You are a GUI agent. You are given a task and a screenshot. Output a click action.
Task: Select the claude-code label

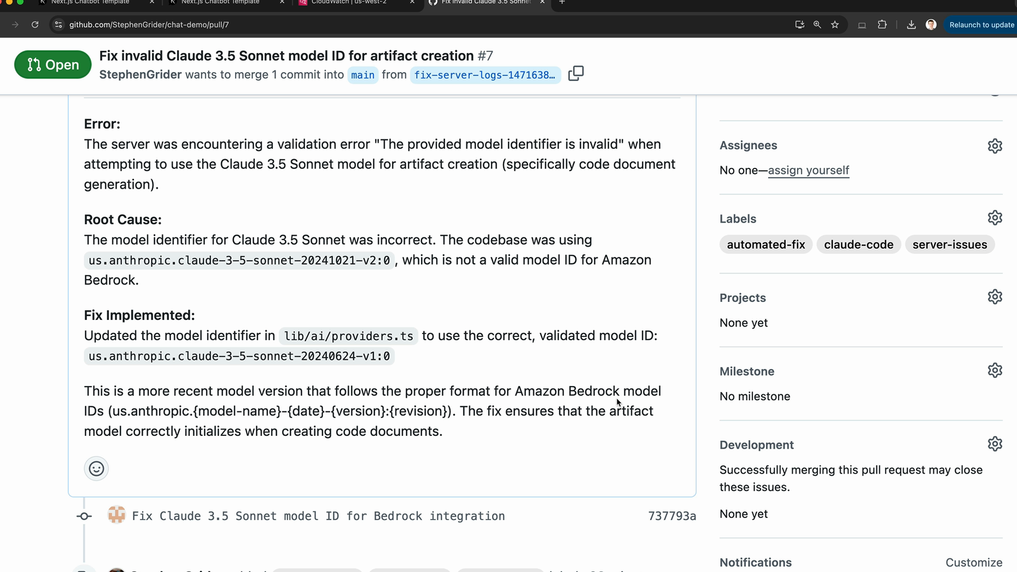(859, 245)
